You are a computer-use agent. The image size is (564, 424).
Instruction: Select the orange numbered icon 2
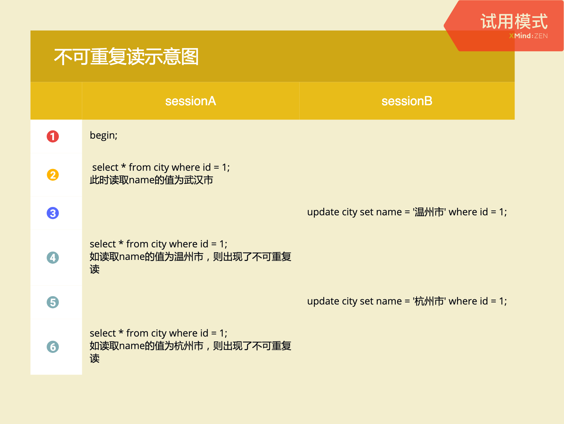52,176
